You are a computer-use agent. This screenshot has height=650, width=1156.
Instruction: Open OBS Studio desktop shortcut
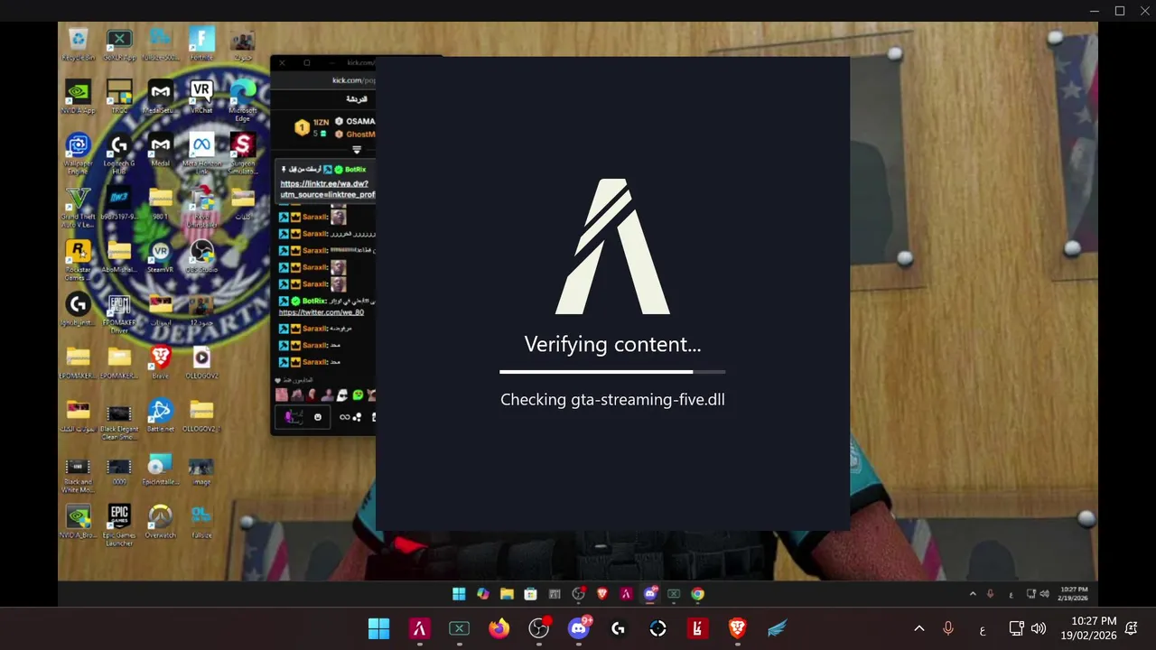(x=201, y=256)
